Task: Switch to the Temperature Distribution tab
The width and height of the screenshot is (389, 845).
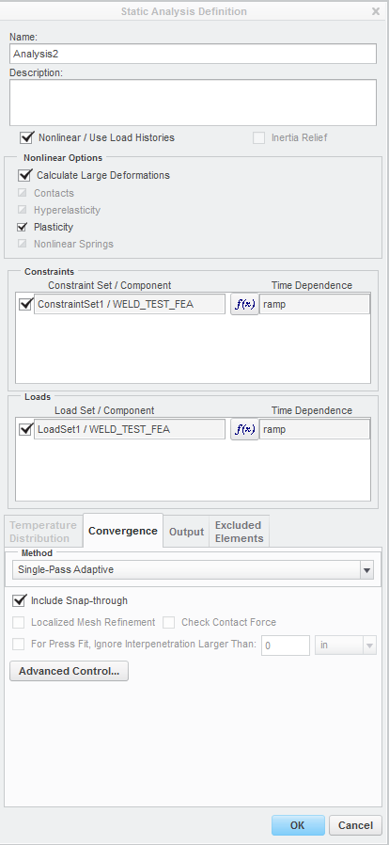Action: click(x=43, y=532)
